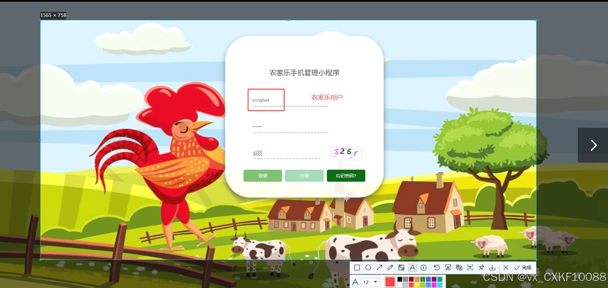The width and height of the screenshot is (608, 288).
Task: Pick the yellow color swatch
Action: (x=417, y=285)
